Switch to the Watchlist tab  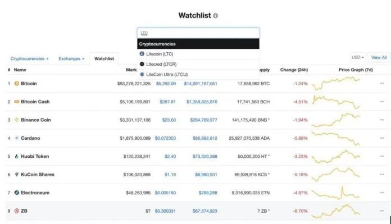pos(104,58)
